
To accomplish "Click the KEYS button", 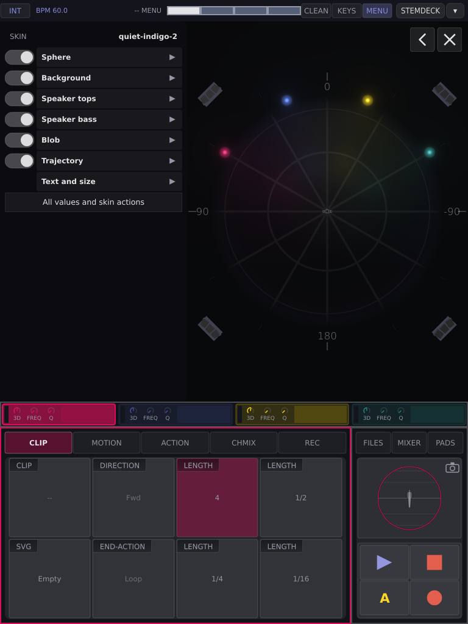I will pos(347,11).
